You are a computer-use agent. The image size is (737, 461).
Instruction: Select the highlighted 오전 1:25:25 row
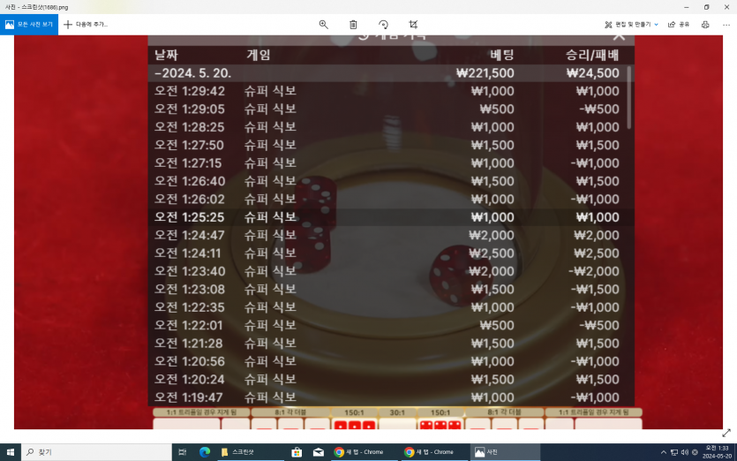391,217
